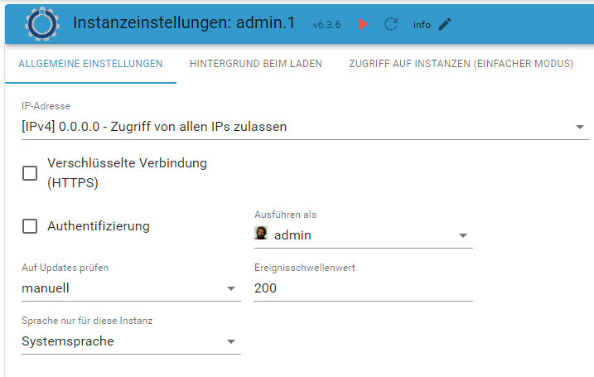Click the admin user avatar icon
This screenshot has width=594, height=377.
pyautogui.click(x=261, y=234)
